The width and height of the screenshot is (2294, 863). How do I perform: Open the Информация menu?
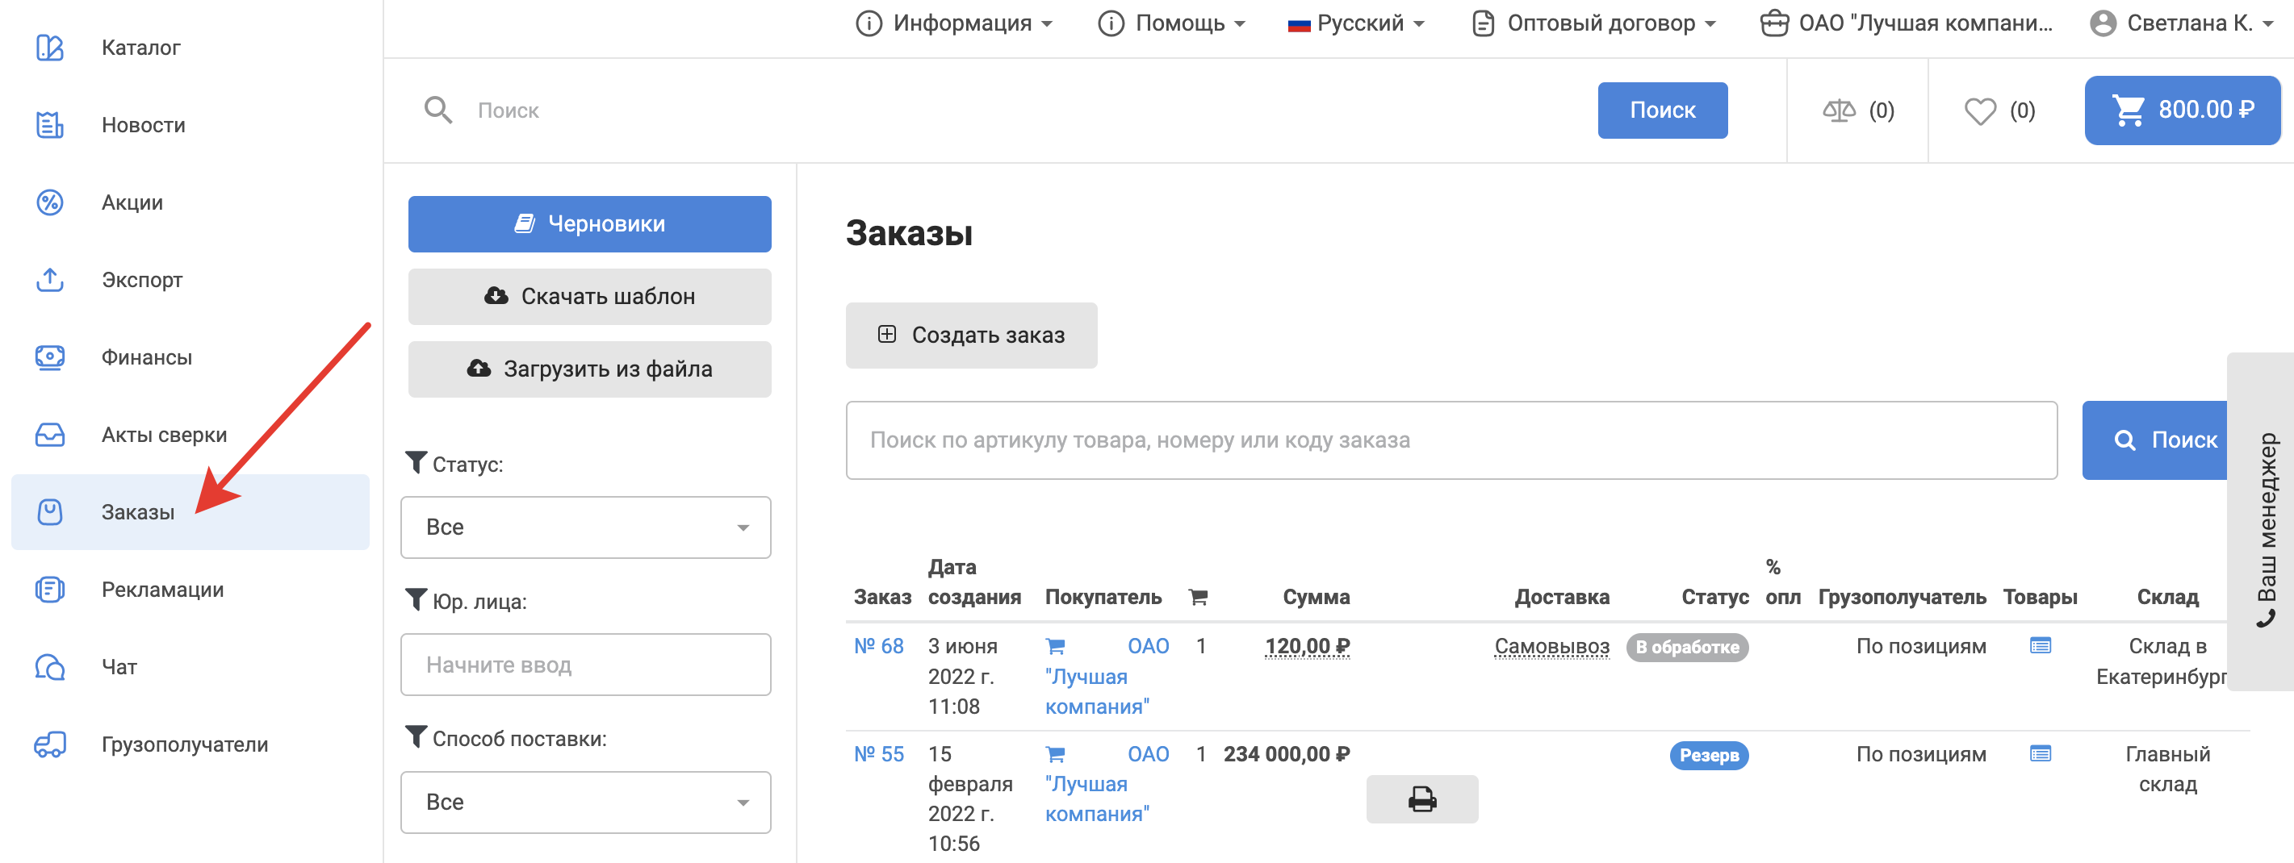(x=954, y=23)
